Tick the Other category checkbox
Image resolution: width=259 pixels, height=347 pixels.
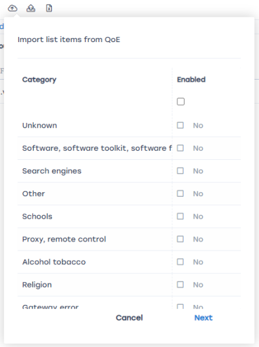coord(180,194)
